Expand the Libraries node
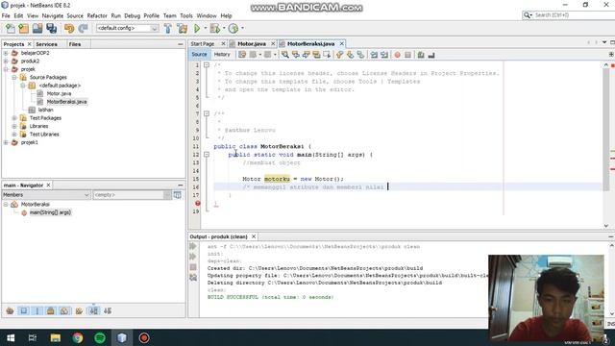The height and width of the screenshot is (346, 615). click(14, 126)
